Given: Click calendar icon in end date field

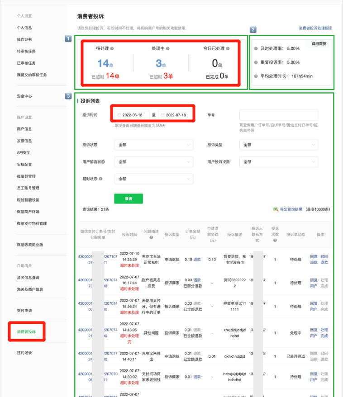Looking at the screenshot, I should (162, 115).
